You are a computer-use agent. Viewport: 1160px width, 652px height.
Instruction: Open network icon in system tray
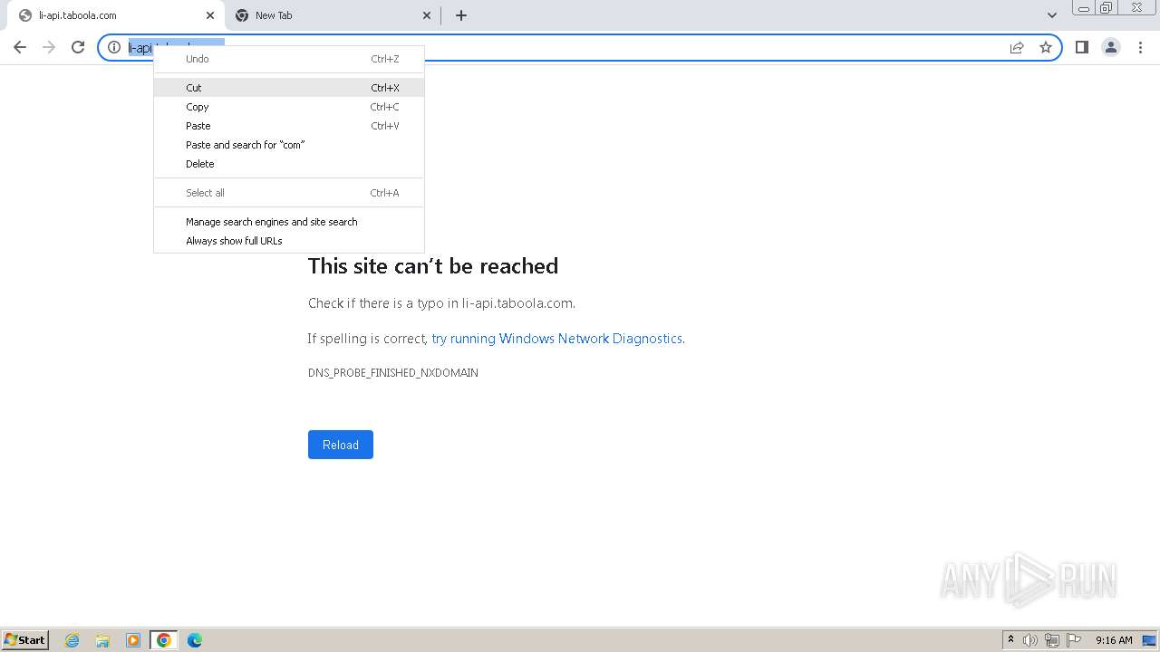point(1052,640)
